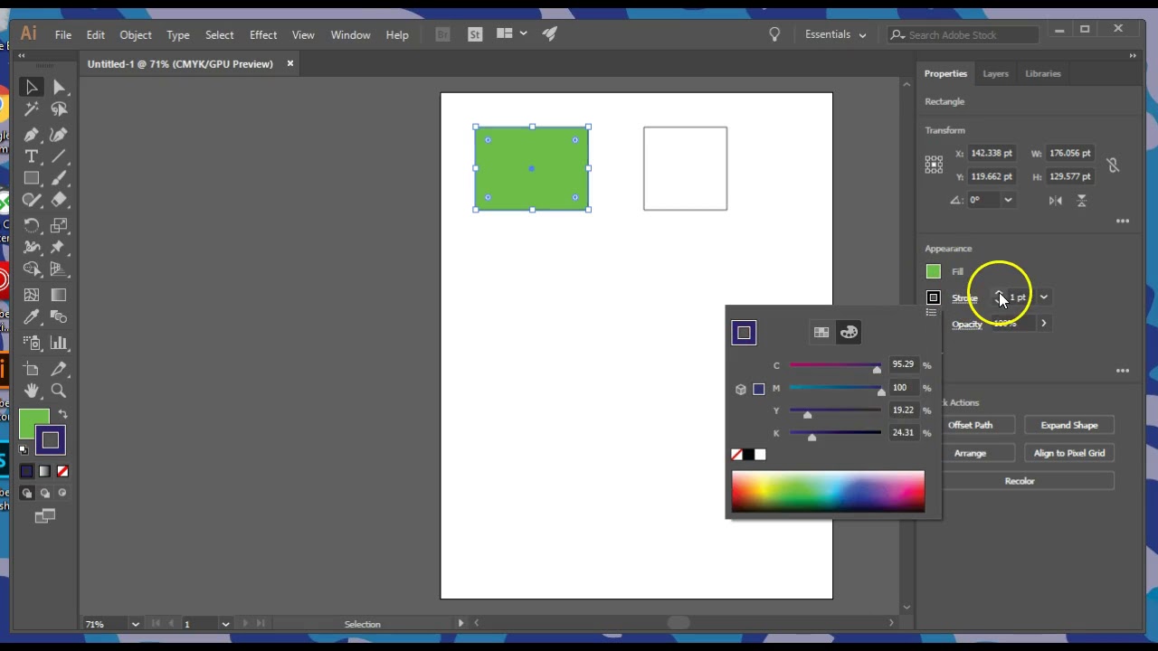Select the Curvature tool
Image resolution: width=1158 pixels, height=651 pixels.
[59, 135]
